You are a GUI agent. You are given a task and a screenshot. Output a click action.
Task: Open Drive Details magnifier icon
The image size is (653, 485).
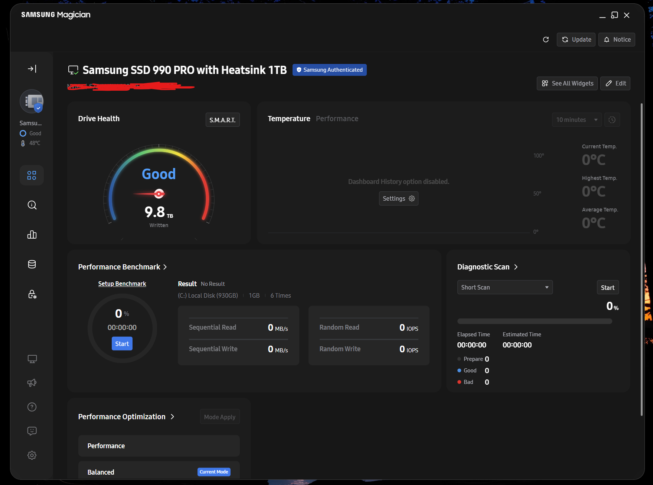32,205
